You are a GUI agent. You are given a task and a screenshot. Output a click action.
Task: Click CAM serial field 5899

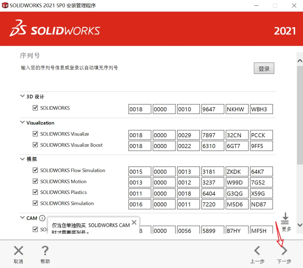click(x=213, y=230)
